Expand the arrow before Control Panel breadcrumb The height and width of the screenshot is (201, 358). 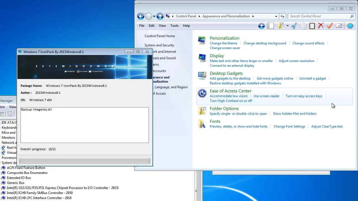click(x=173, y=16)
